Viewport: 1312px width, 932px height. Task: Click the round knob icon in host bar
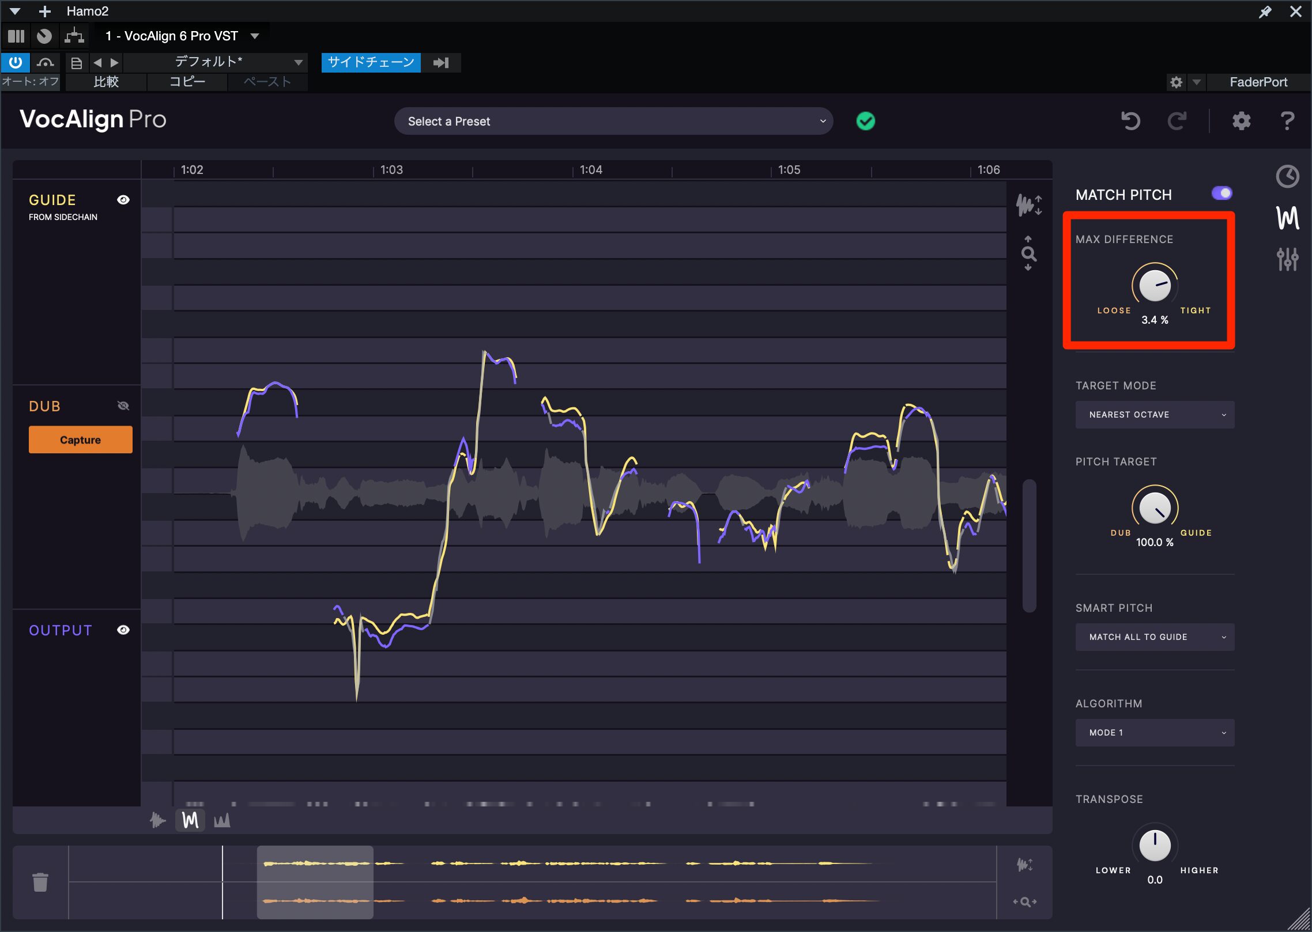pyautogui.click(x=44, y=36)
